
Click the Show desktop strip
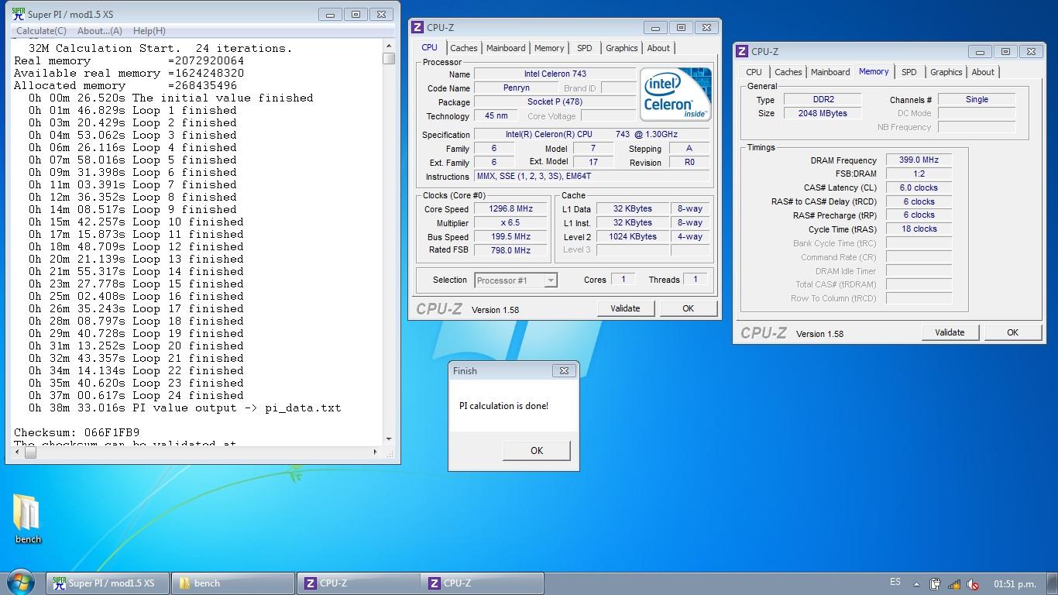pos(1053,583)
